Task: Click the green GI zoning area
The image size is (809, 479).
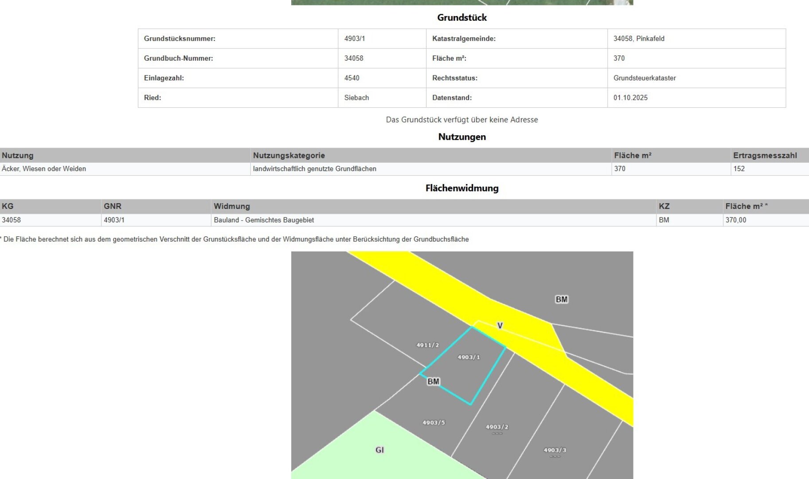Action: [379, 450]
